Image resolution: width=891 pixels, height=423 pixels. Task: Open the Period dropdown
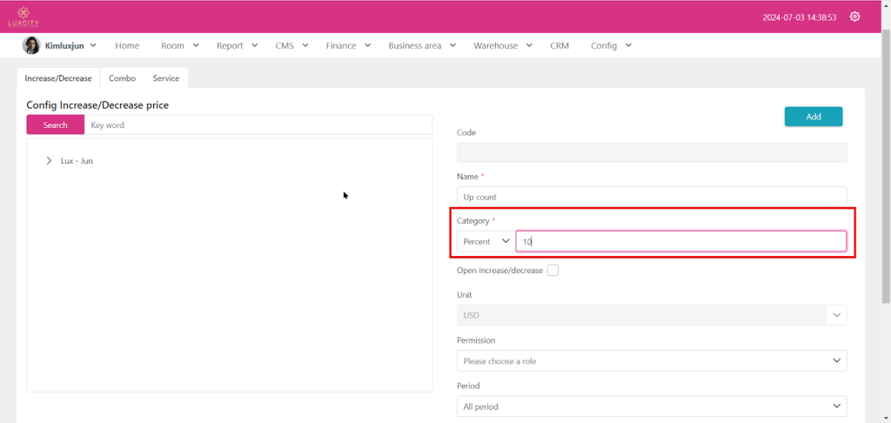(651, 406)
